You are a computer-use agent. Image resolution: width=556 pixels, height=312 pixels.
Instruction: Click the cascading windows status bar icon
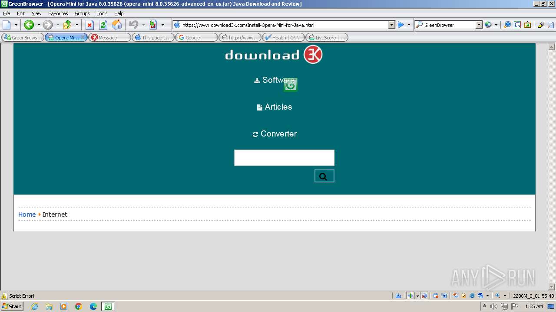click(x=480, y=296)
